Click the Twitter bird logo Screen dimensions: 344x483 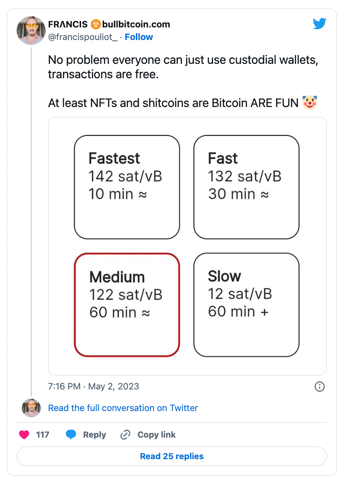point(319,24)
